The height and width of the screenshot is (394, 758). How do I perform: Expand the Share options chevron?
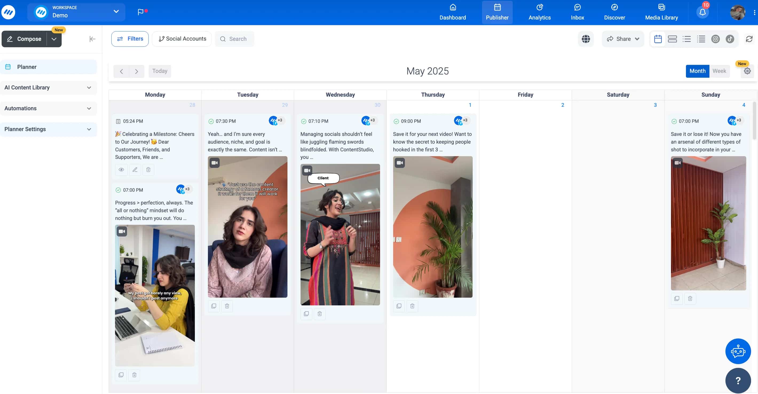tap(637, 38)
